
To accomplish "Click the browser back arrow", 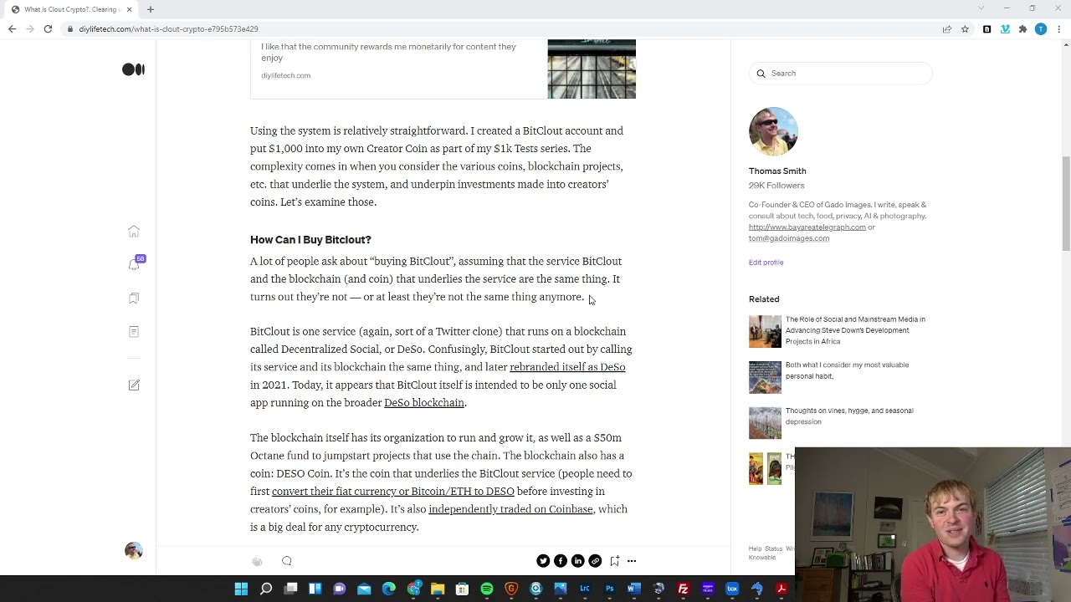I will [12, 29].
